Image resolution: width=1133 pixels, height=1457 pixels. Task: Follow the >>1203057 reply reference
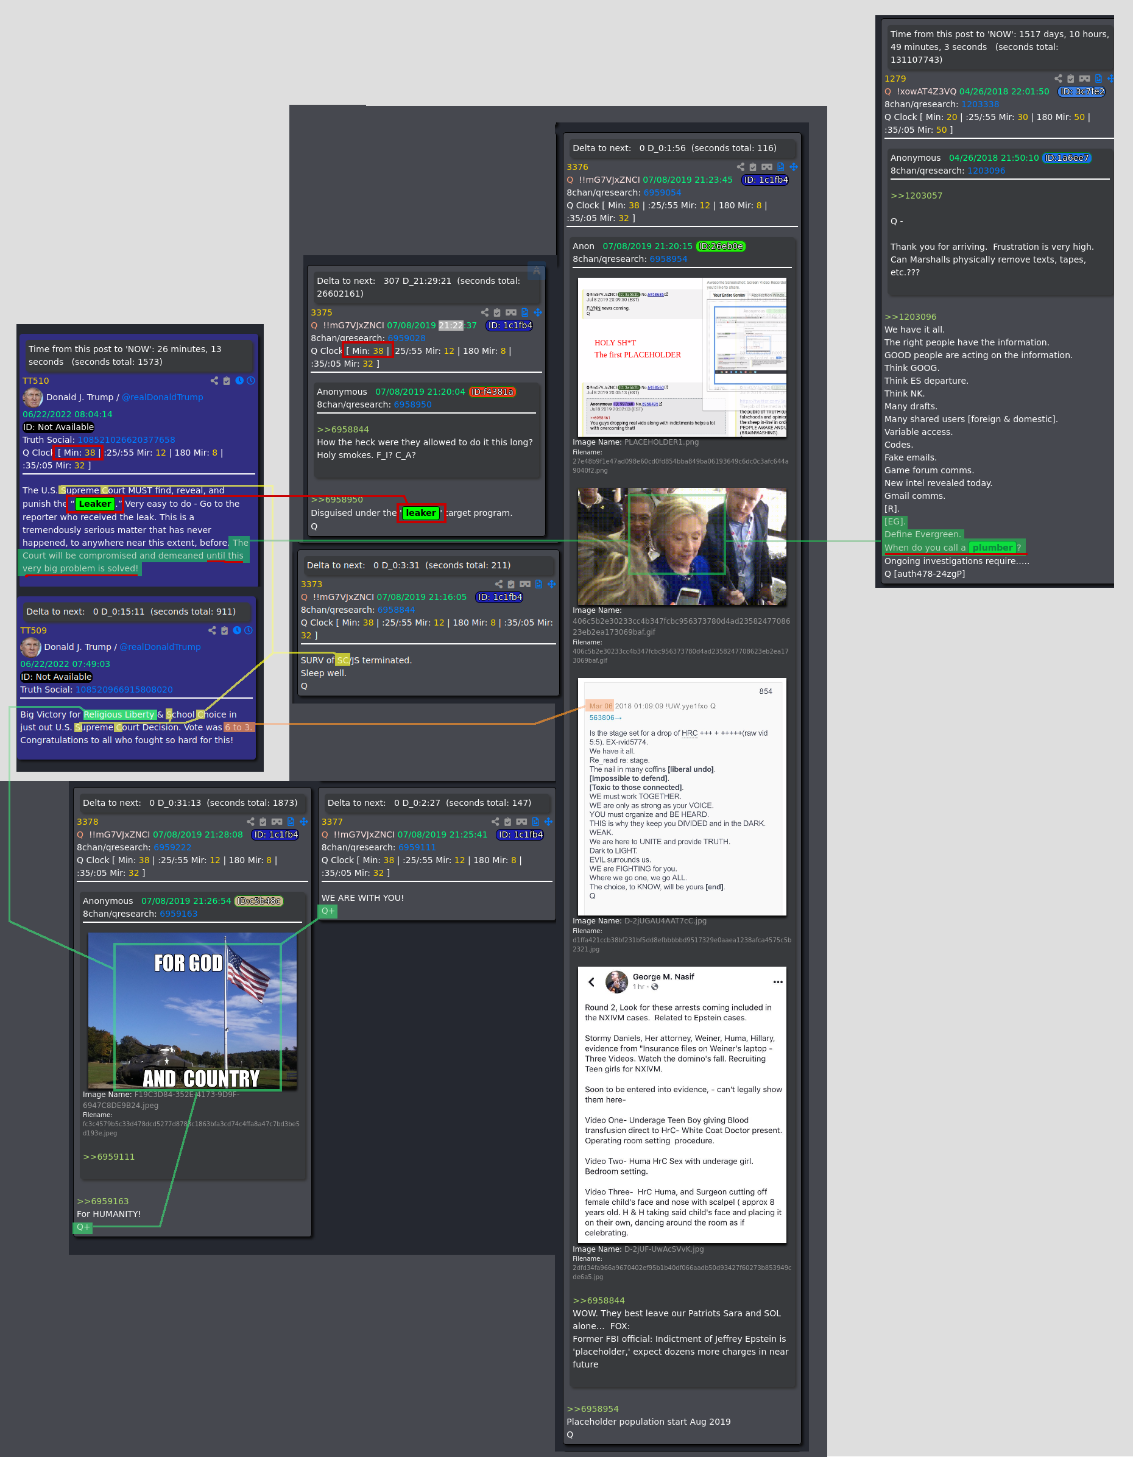(916, 196)
